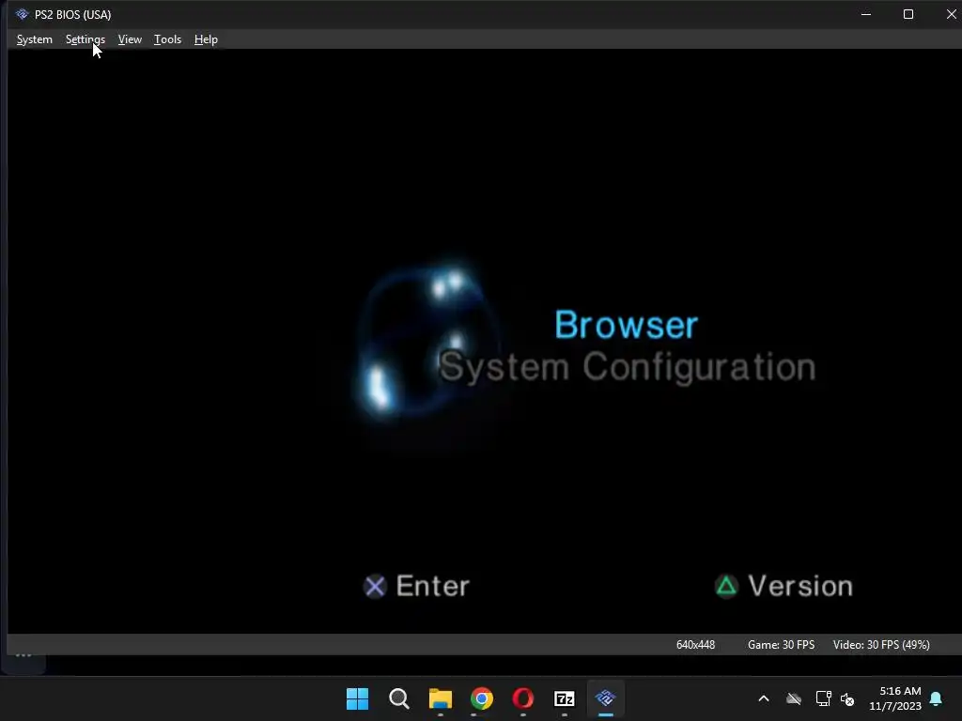962x721 pixels.
Task: Open the Settings menu
Action: pyautogui.click(x=85, y=39)
